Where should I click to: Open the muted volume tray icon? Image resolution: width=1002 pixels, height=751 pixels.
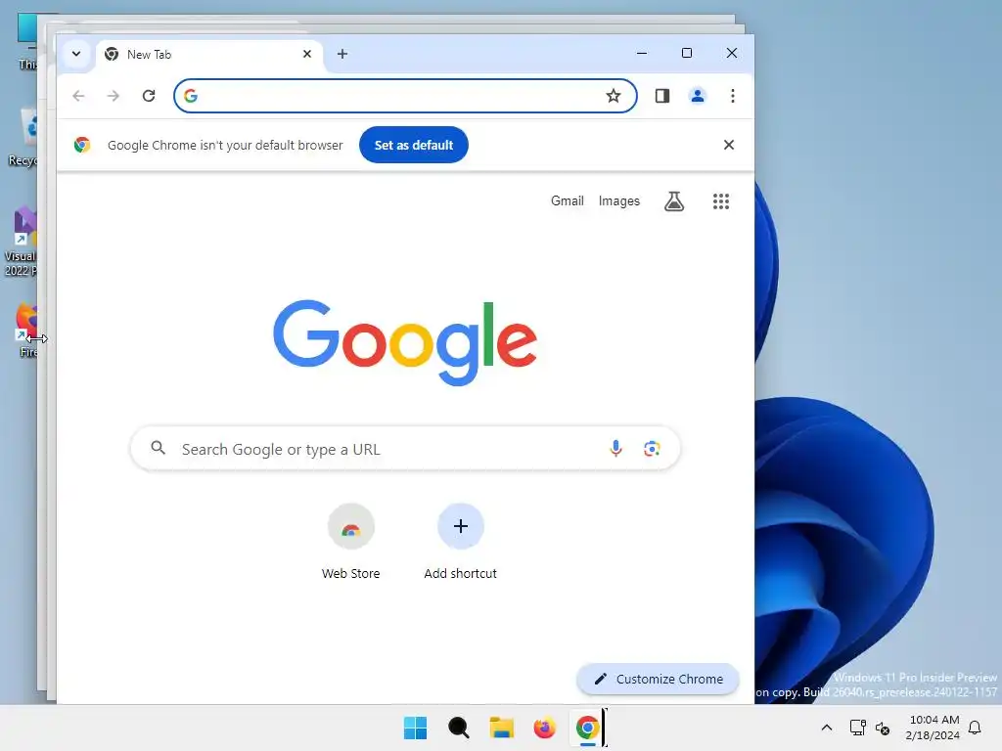click(883, 728)
